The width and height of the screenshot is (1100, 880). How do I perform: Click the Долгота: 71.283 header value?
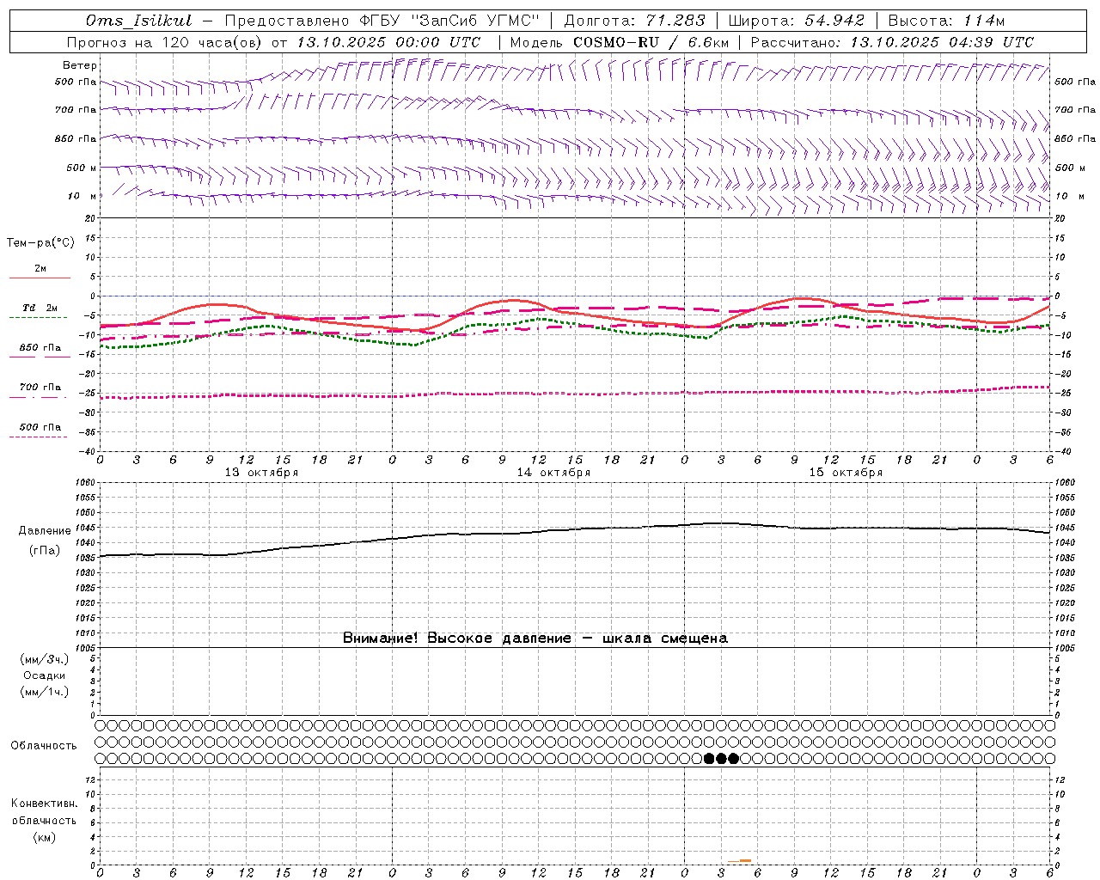point(634,21)
